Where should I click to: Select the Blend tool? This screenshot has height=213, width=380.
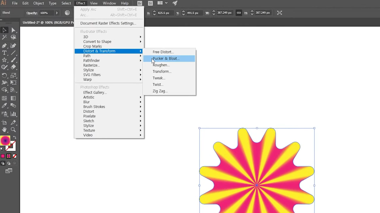[13, 106]
